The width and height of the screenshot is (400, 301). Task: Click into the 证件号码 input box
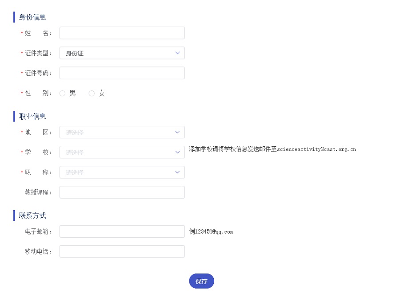coord(122,73)
